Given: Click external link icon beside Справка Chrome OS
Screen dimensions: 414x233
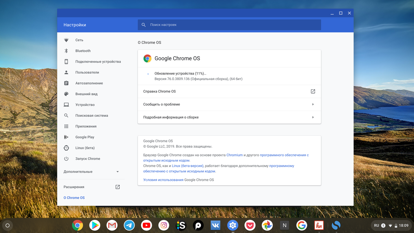Looking at the screenshot, I should [313, 91].
